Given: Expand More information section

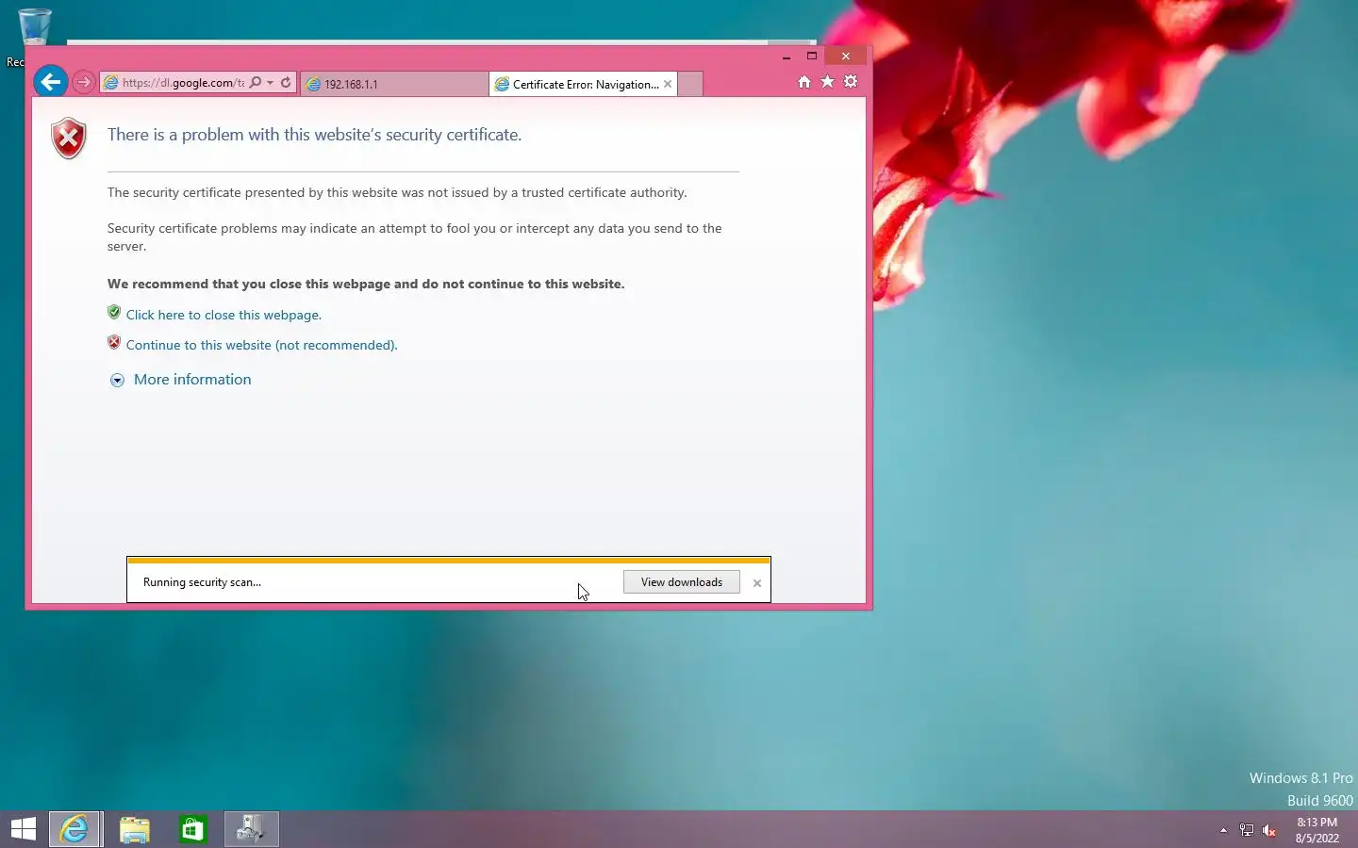Looking at the screenshot, I should coord(181,380).
